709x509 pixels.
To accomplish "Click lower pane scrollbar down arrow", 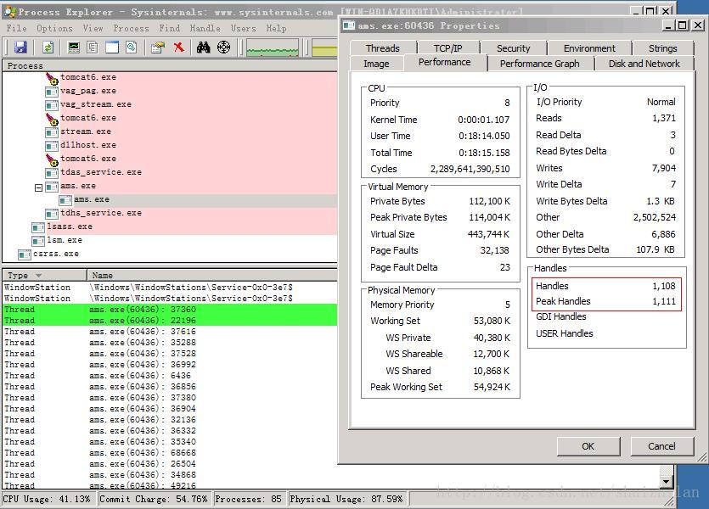I will pyautogui.click(x=666, y=482).
